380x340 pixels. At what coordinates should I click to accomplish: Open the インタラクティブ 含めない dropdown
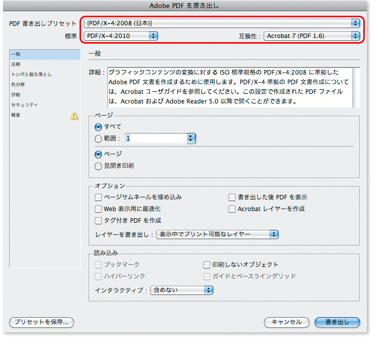pos(181,290)
